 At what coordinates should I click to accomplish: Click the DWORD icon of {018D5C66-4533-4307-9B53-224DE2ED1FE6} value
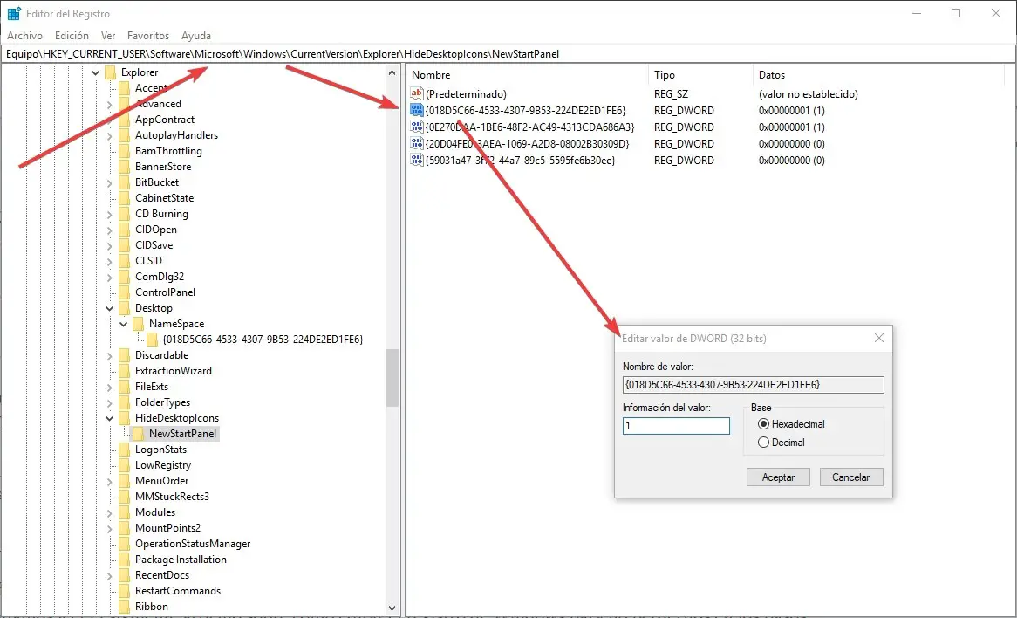click(416, 110)
